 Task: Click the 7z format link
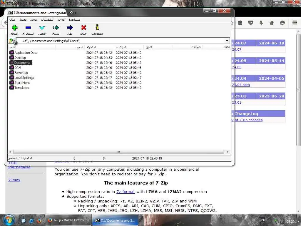click(126, 192)
